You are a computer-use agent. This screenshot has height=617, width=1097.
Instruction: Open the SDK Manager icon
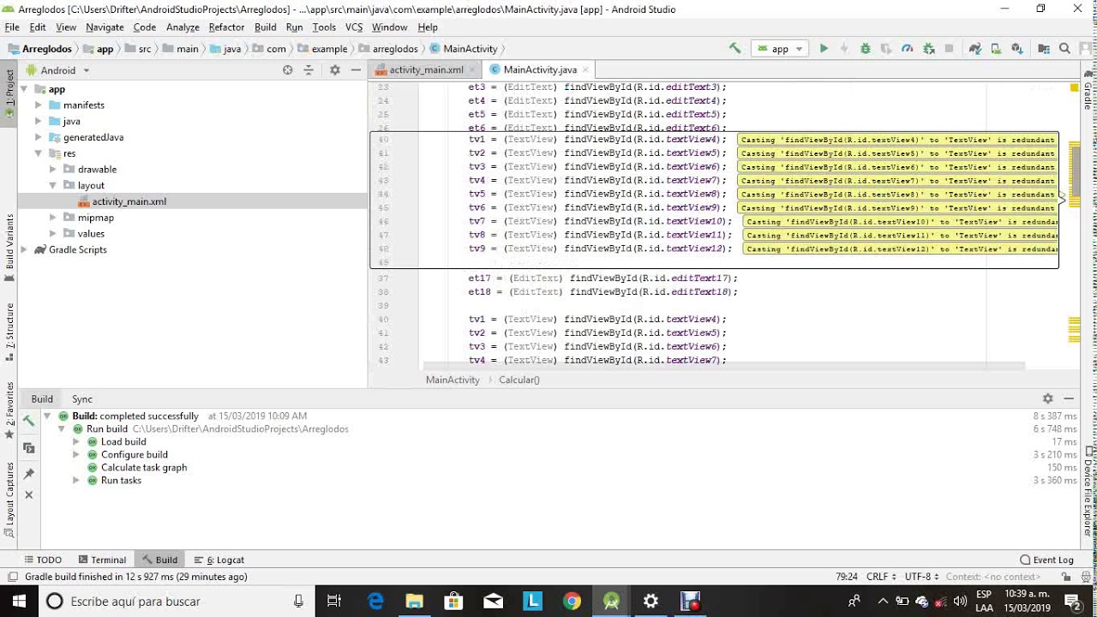[1017, 49]
